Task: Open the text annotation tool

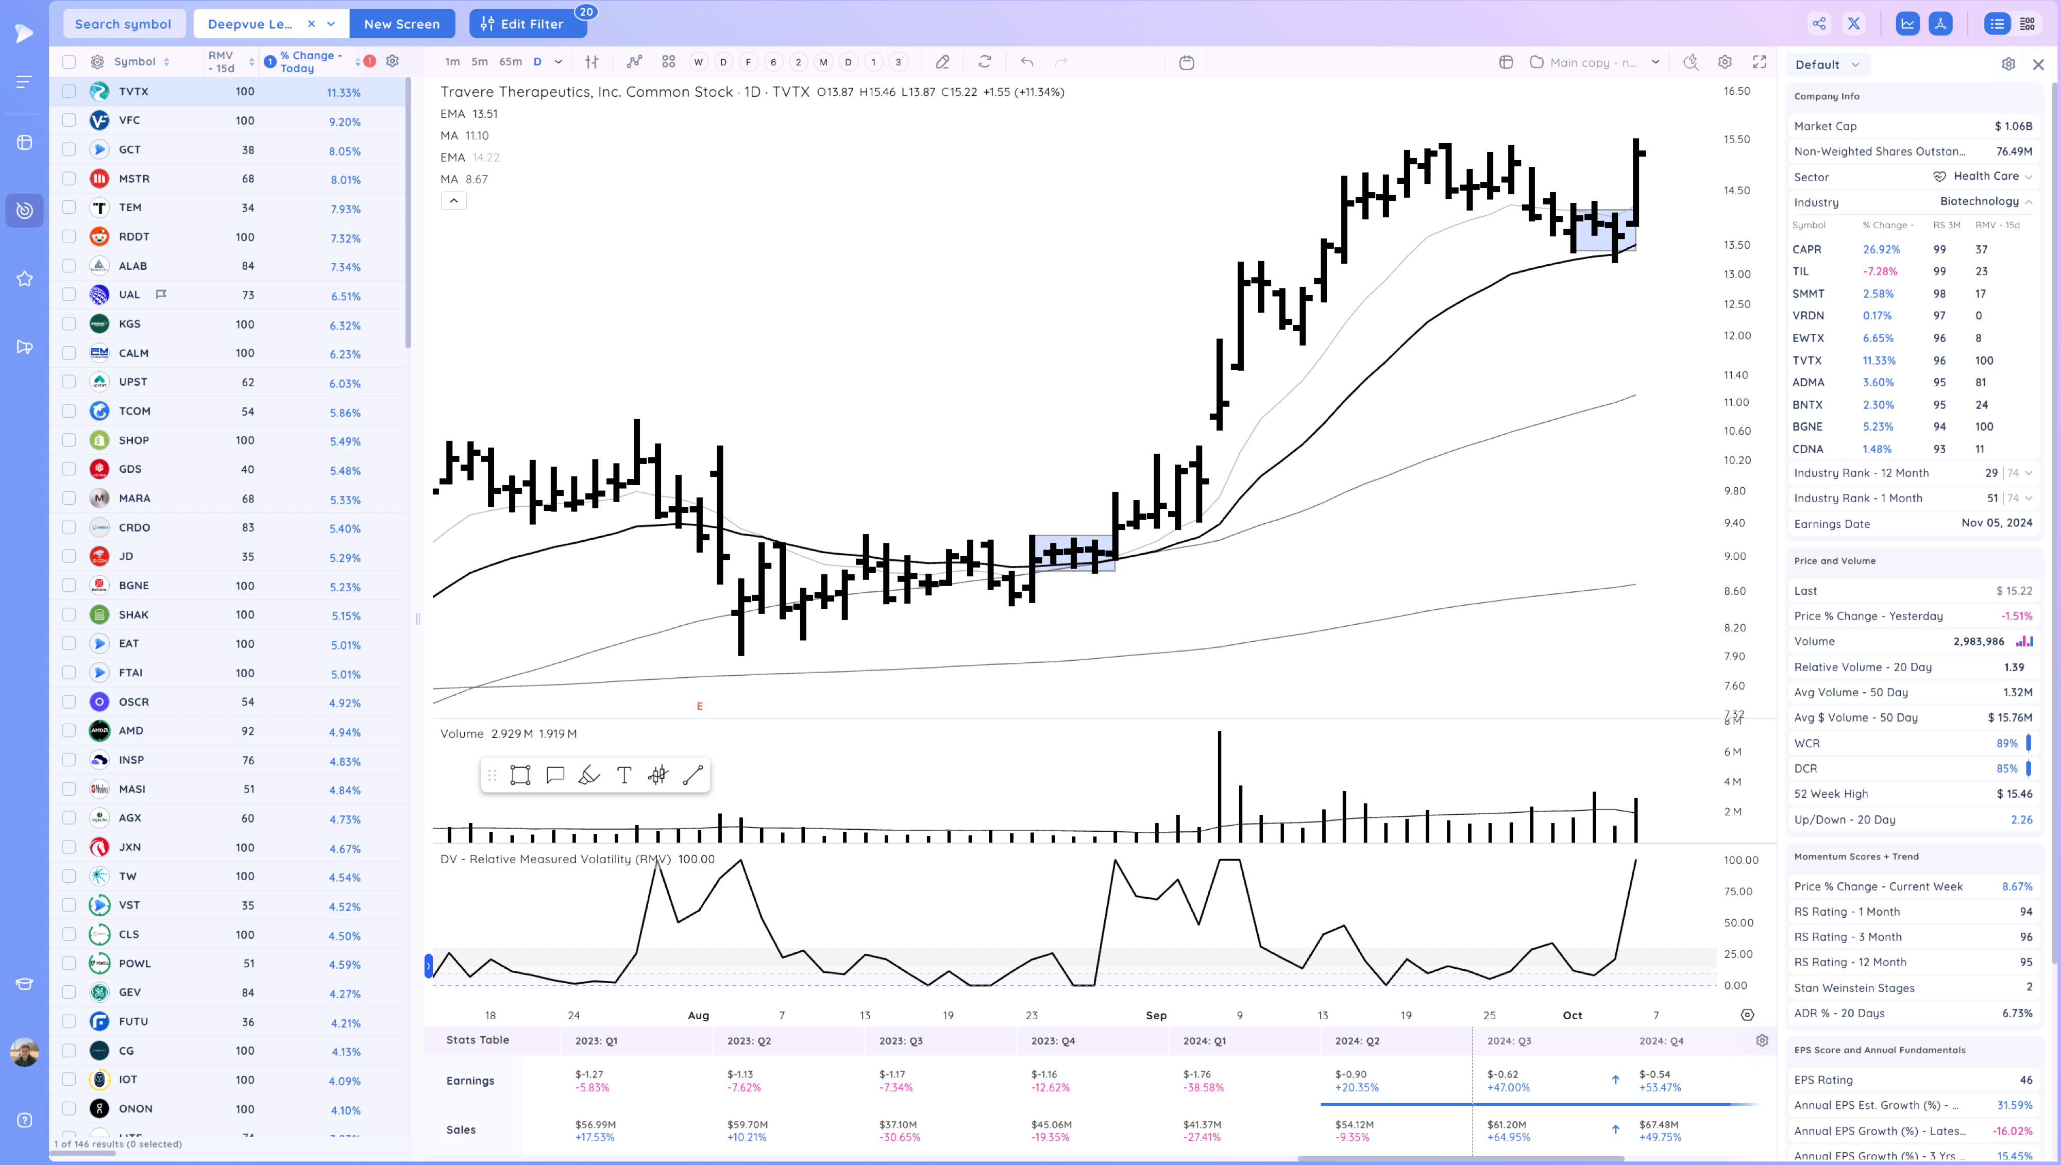Action: pos(623,775)
